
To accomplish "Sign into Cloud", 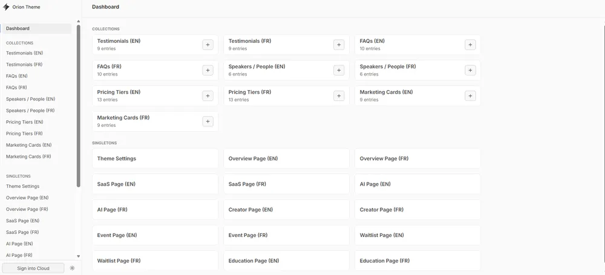I will click(33, 268).
